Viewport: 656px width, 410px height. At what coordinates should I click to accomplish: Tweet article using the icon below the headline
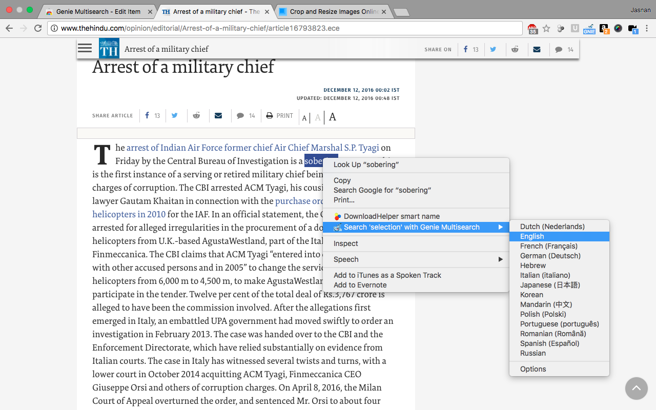[x=175, y=116]
